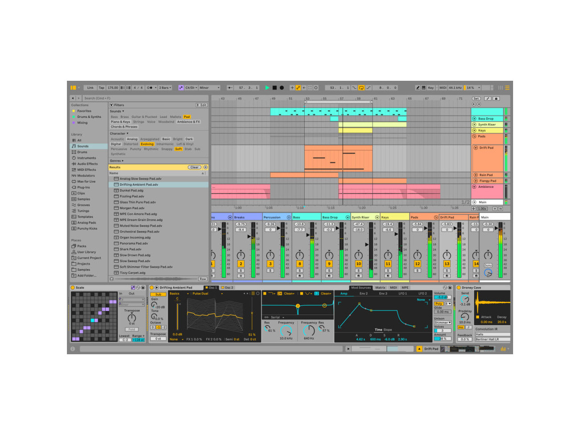
Task: Click the lock icon beside Set
Action: [496, 99]
